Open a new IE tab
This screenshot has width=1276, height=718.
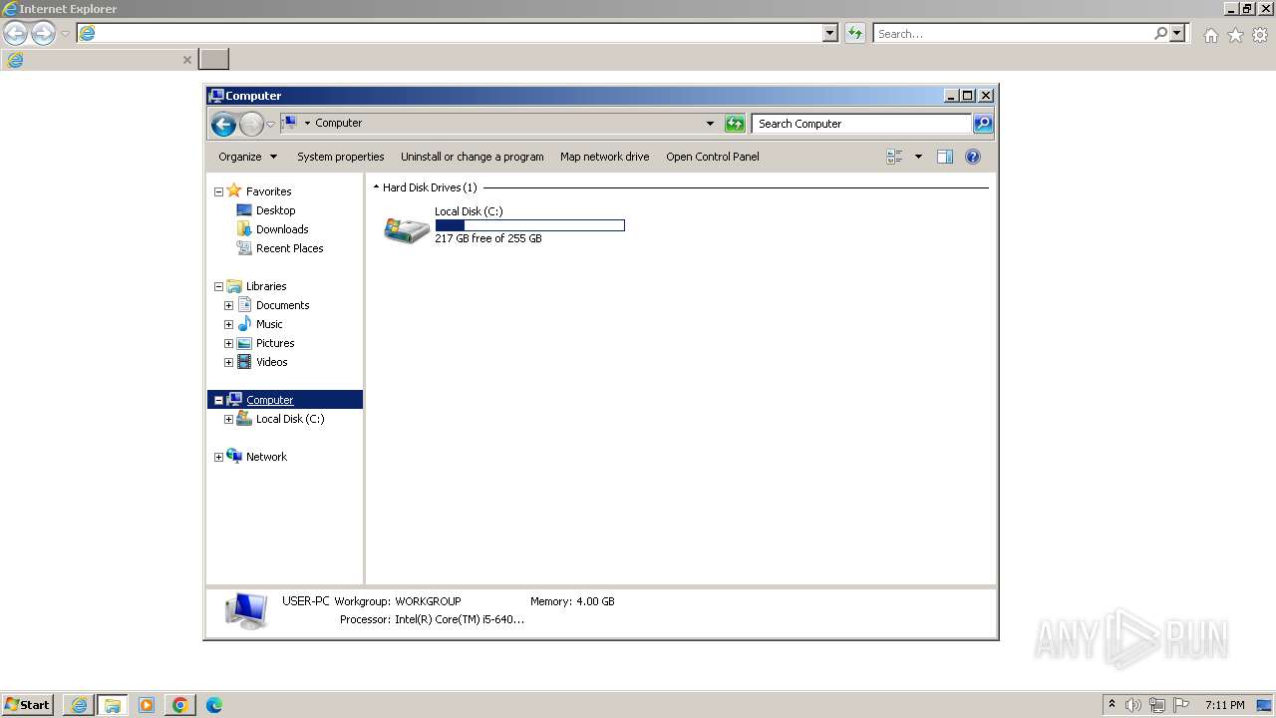213,59
